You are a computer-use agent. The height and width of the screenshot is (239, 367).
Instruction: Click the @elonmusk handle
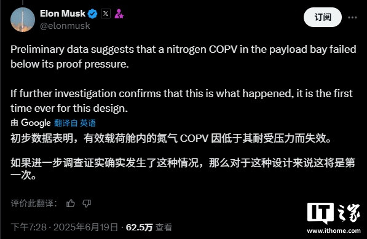tap(65, 26)
